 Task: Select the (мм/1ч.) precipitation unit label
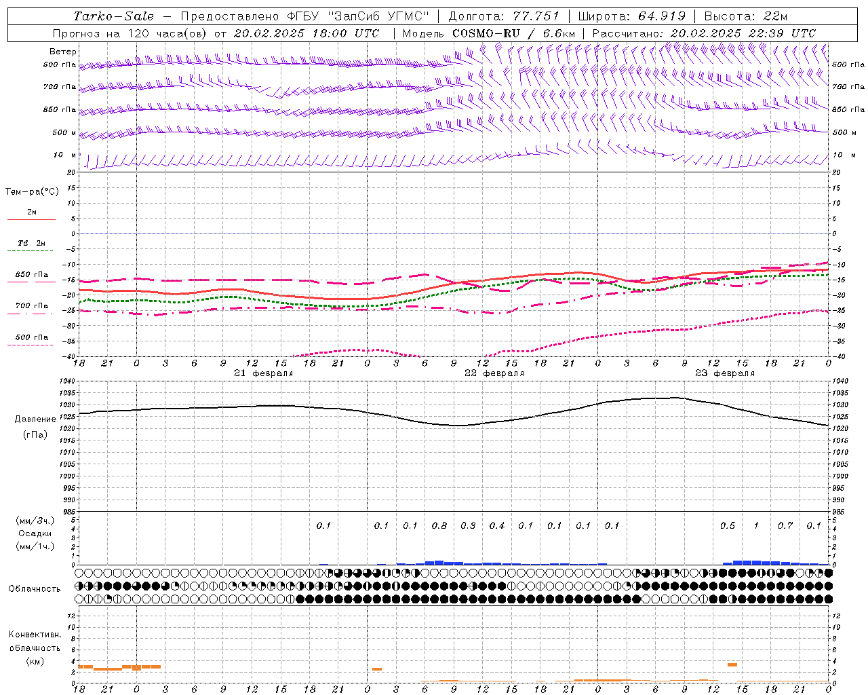(x=35, y=546)
